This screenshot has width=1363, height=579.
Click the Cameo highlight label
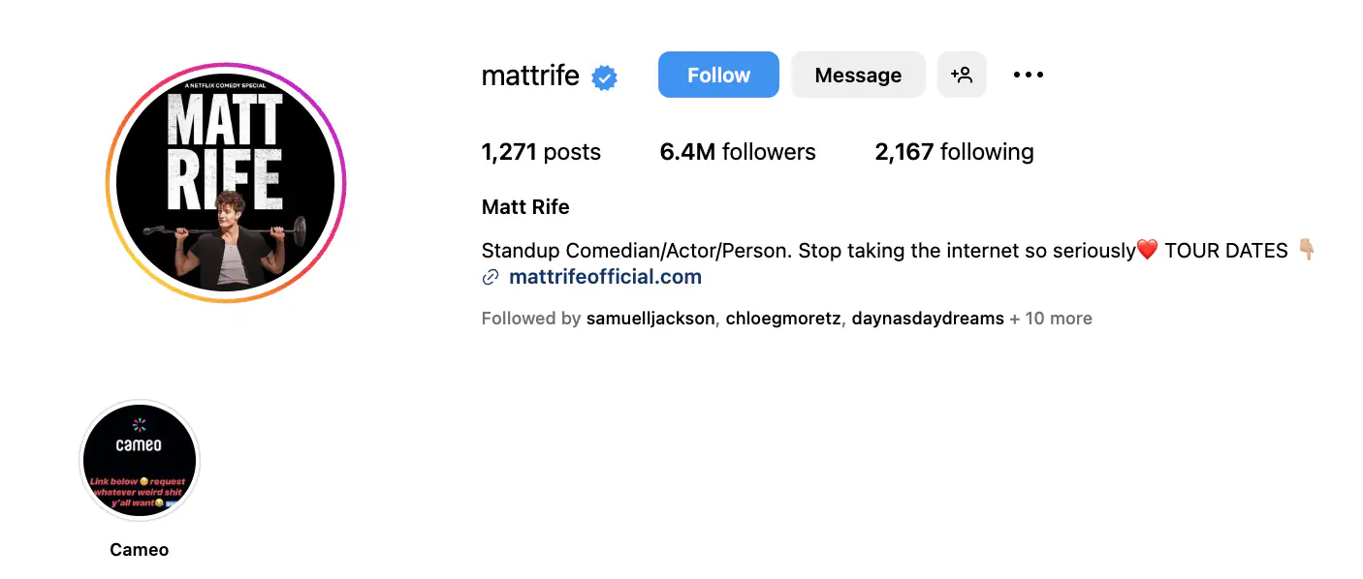pos(140,550)
